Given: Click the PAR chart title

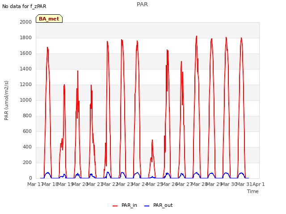Looking at the screenshot, I should coord(142,4).
